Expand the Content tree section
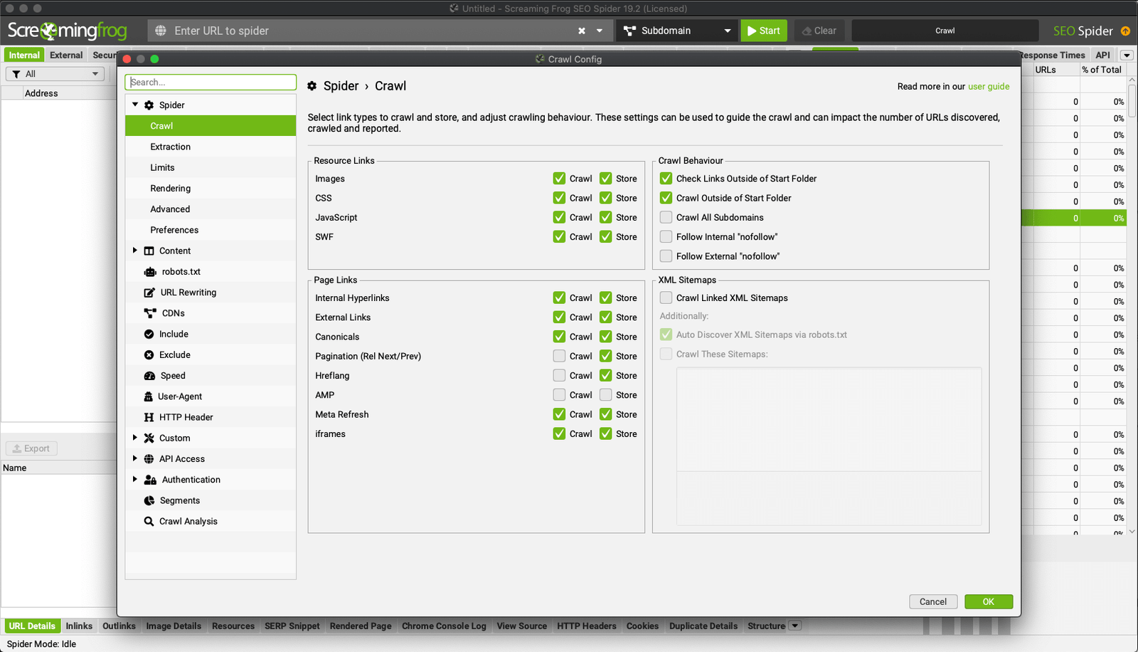 (x=135, y=251)
